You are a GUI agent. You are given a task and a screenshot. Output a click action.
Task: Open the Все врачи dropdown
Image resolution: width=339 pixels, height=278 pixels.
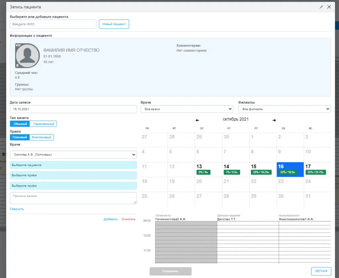(187, 109)
